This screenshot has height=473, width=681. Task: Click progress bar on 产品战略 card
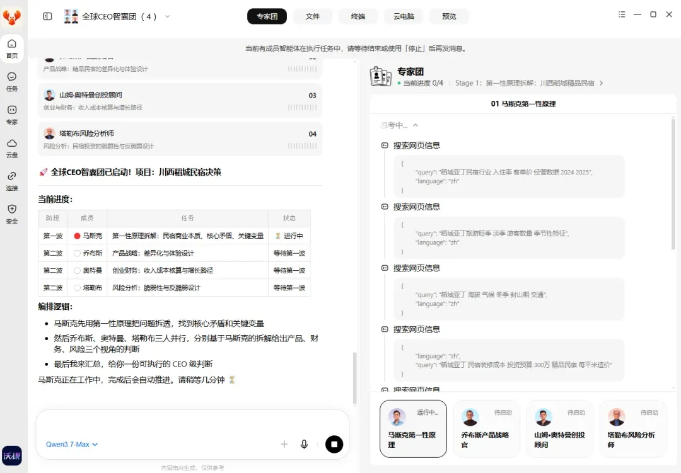pos(302,69)
